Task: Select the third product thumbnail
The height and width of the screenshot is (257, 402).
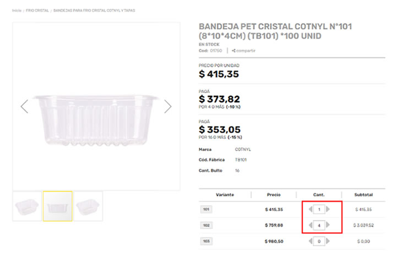Action: click(88, 206)
